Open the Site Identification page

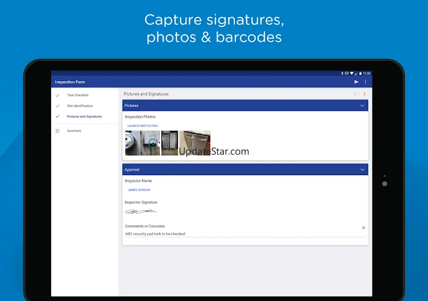click(x=80, y=105)
